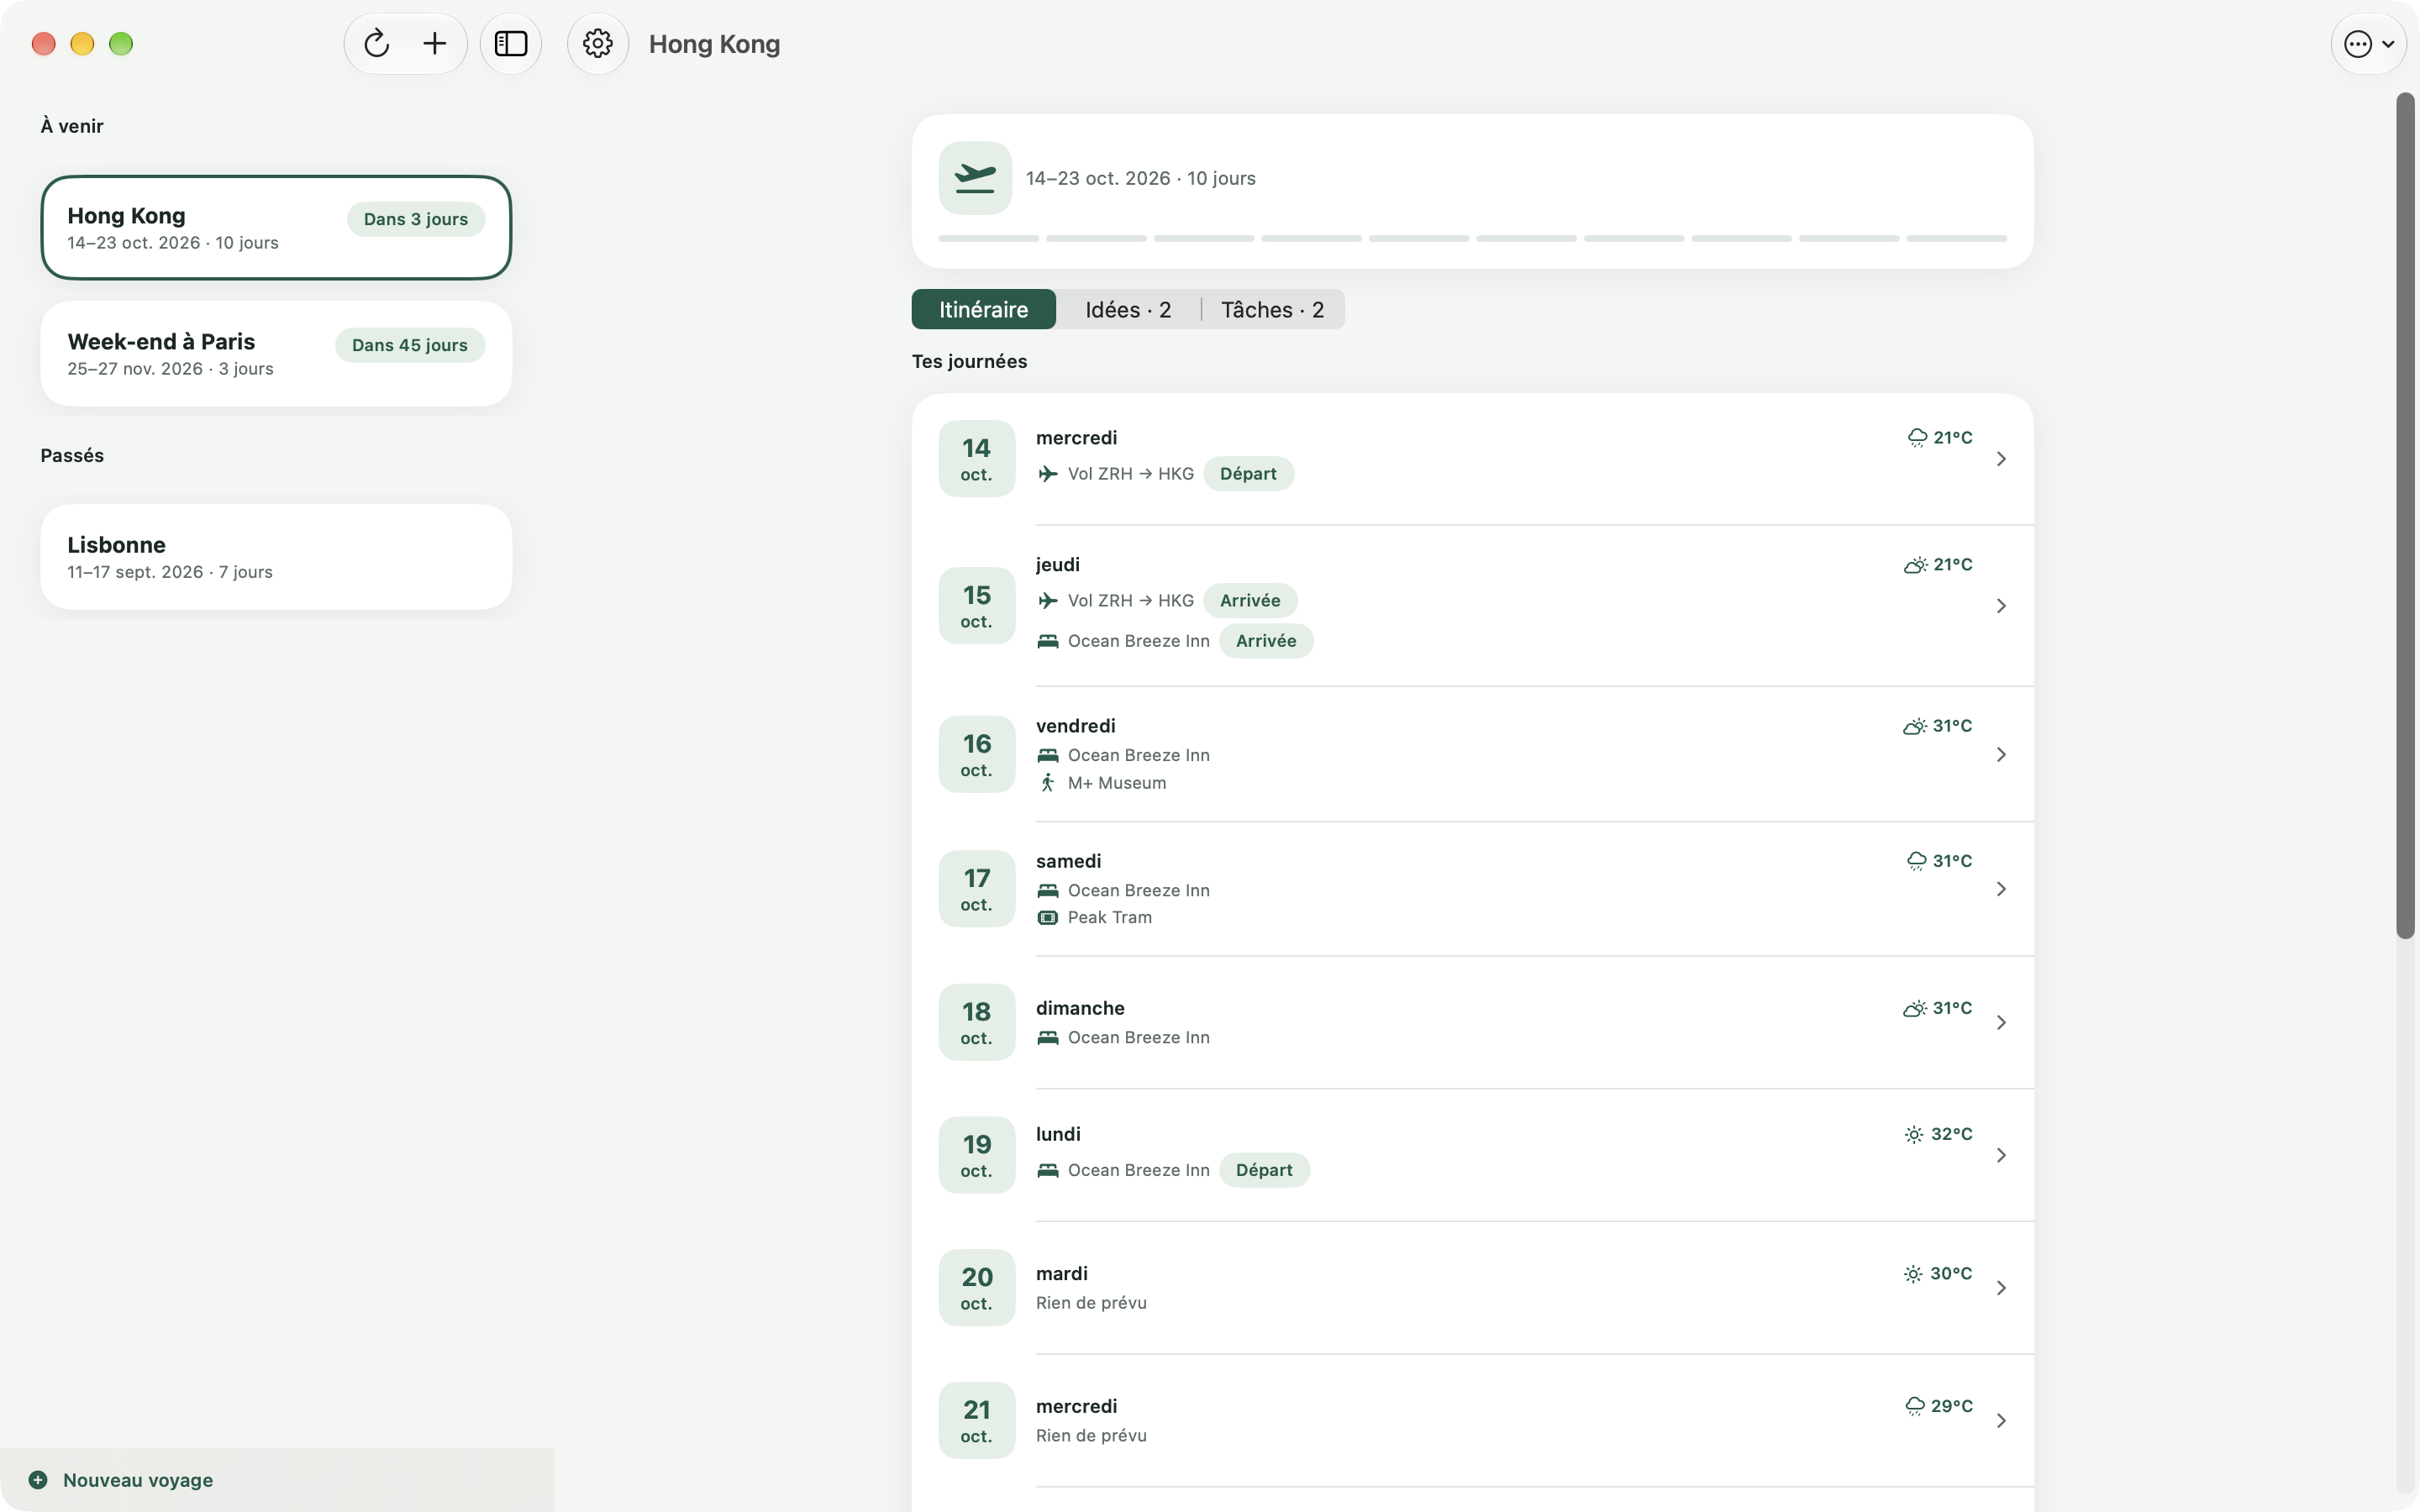Toggle the sidebar panel icon
The width and height of the screenshot is (2420, 1512).
[x=511, y=44]
